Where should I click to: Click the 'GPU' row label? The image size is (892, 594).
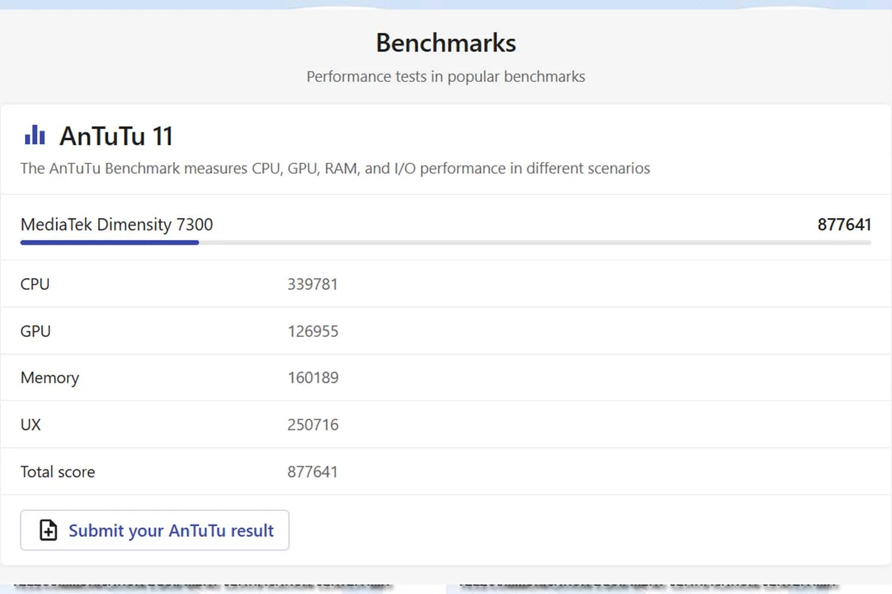tap(36, 331)
